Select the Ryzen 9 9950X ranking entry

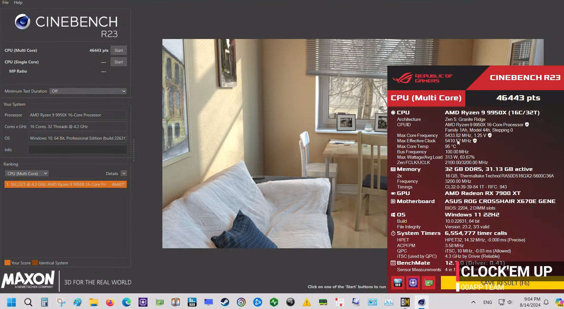click(x=66, y=184)
